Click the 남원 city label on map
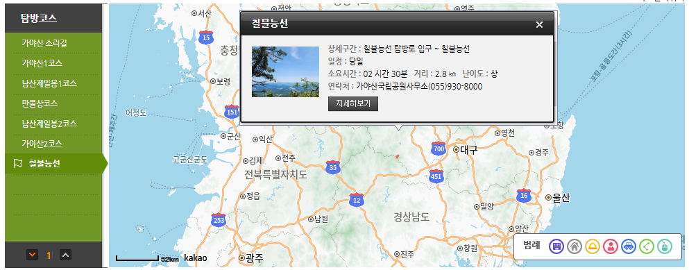 [321, 219]
